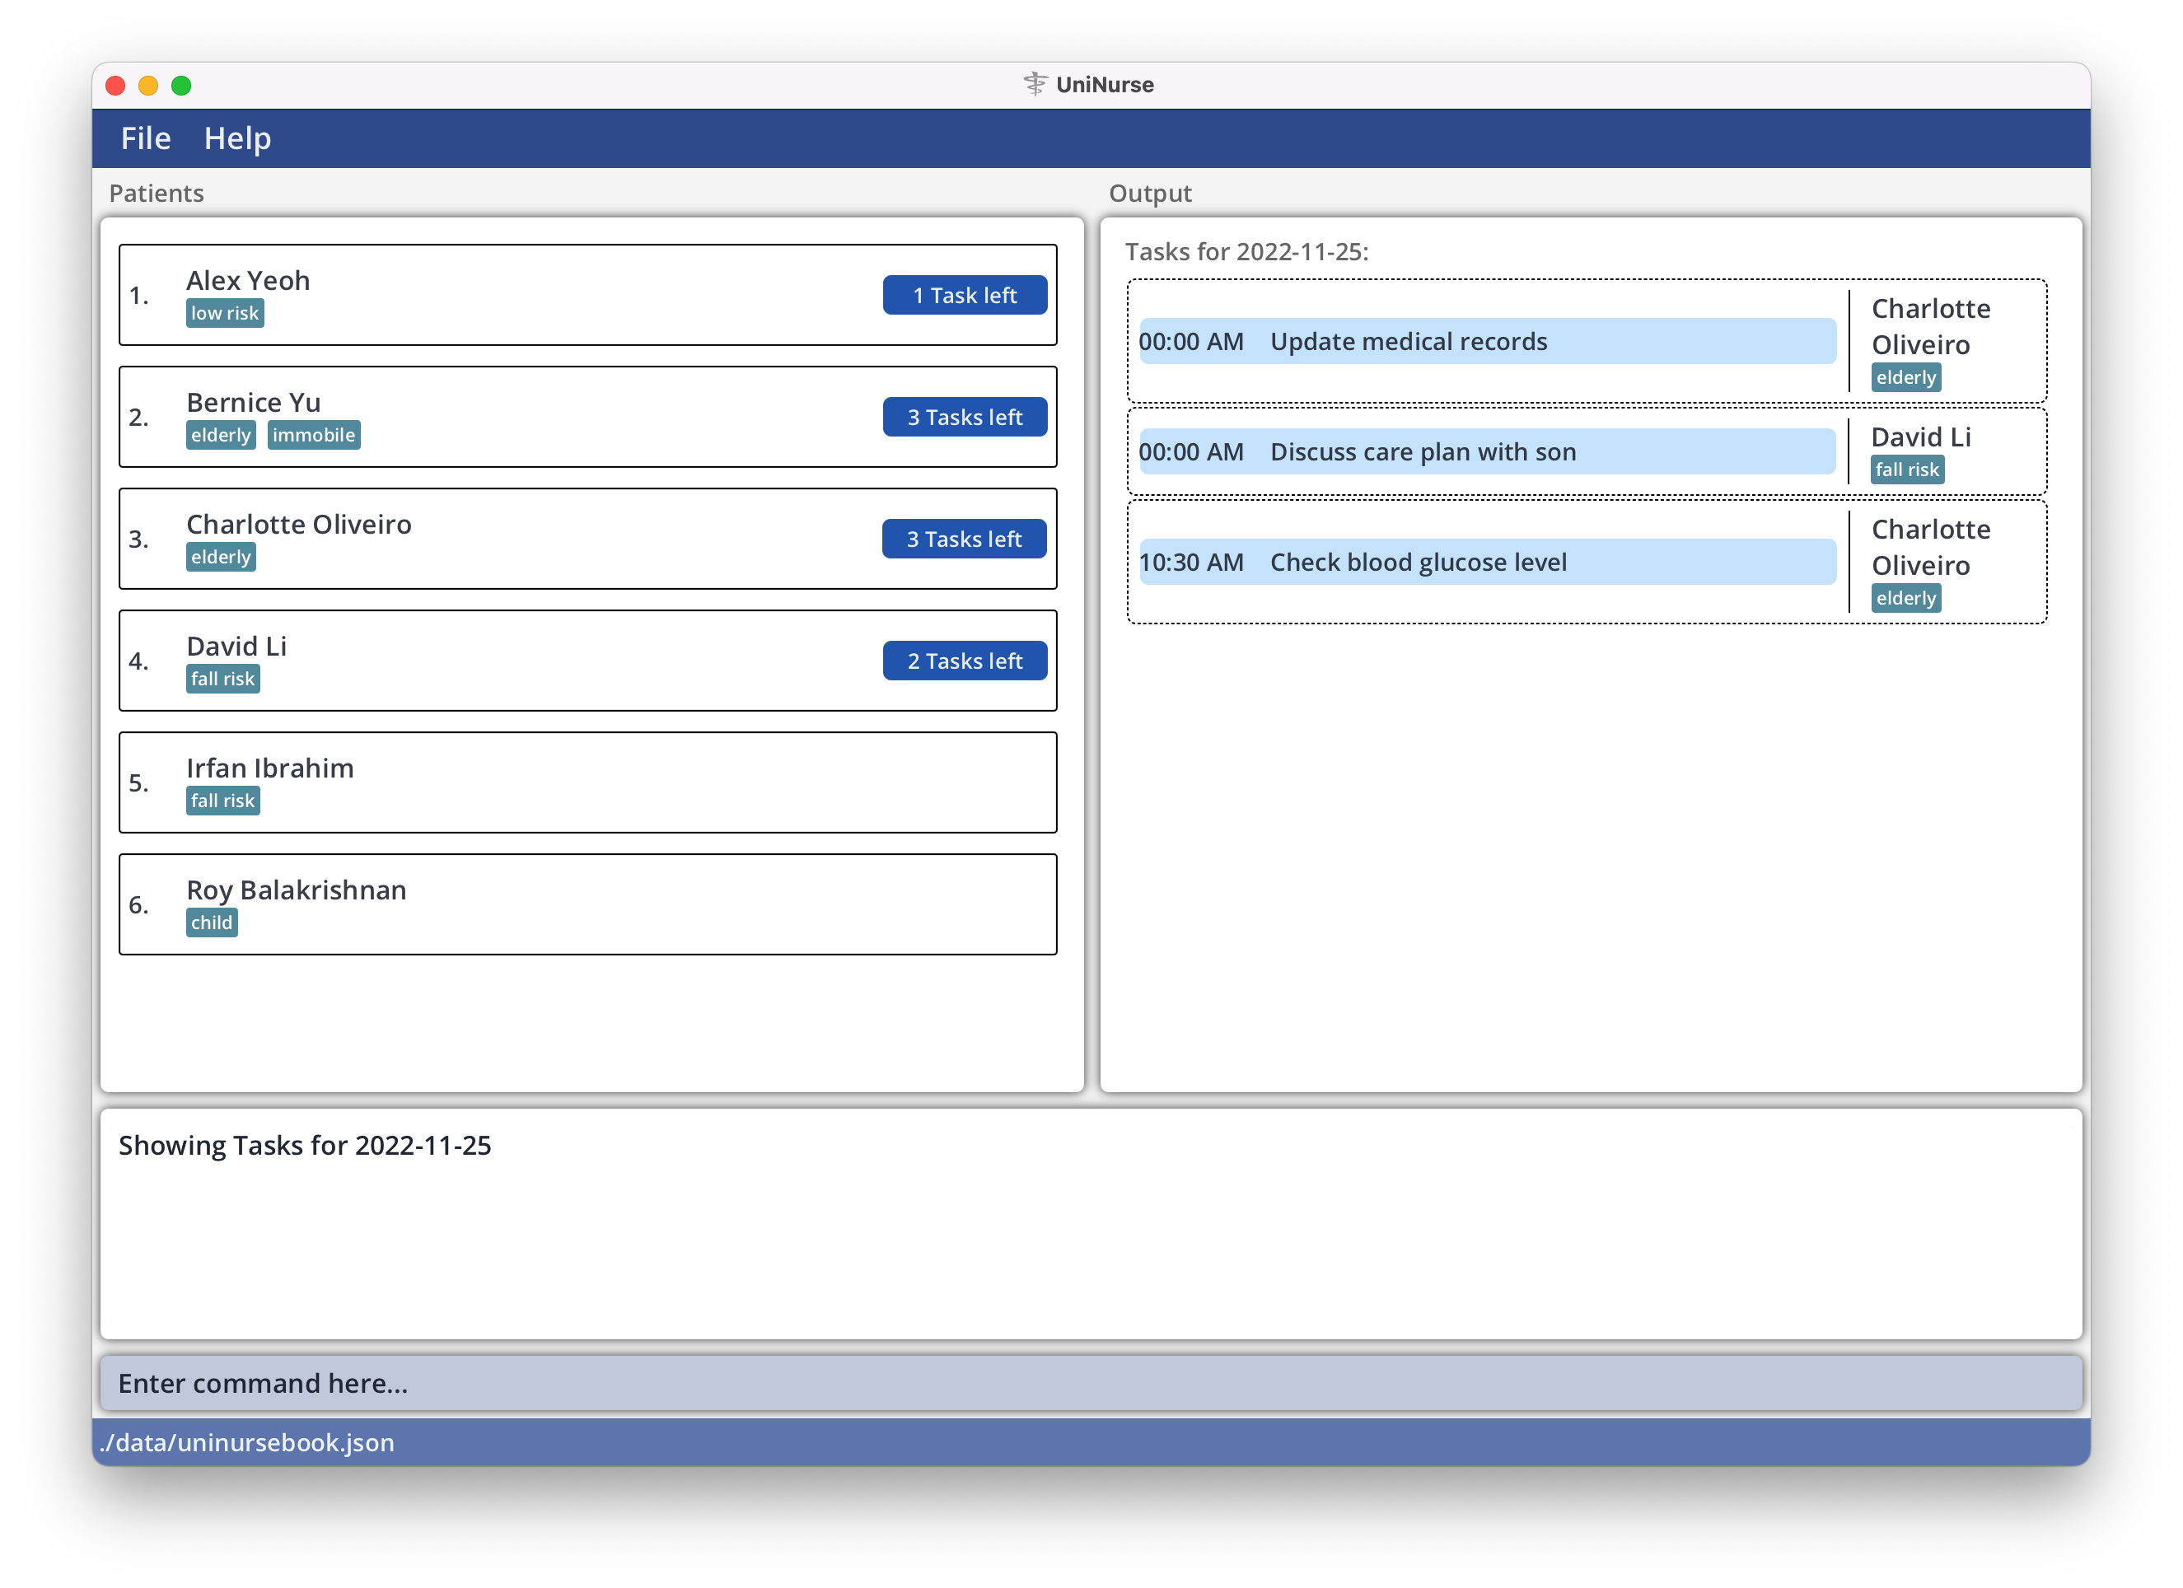Screen dimensions: 2183x1588
Task: Click the Showing Tasks for 2022-11-25 message
Action: pos(304,1145)
